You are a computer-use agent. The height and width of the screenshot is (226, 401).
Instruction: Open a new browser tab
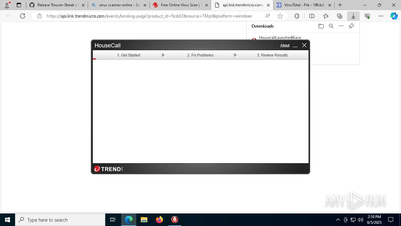click(x=340, y=5)
